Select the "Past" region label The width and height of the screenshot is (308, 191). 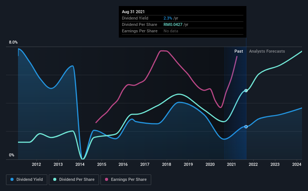tap(239, 51)
